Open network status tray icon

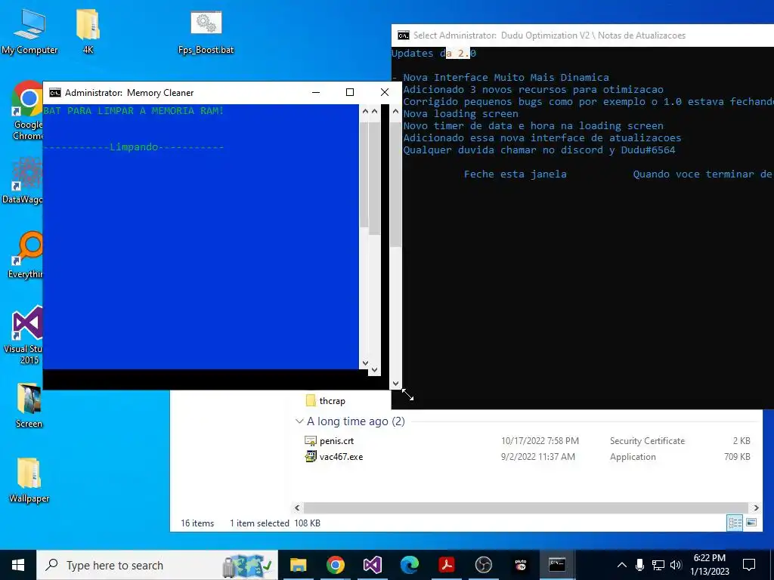click(658, 565)
